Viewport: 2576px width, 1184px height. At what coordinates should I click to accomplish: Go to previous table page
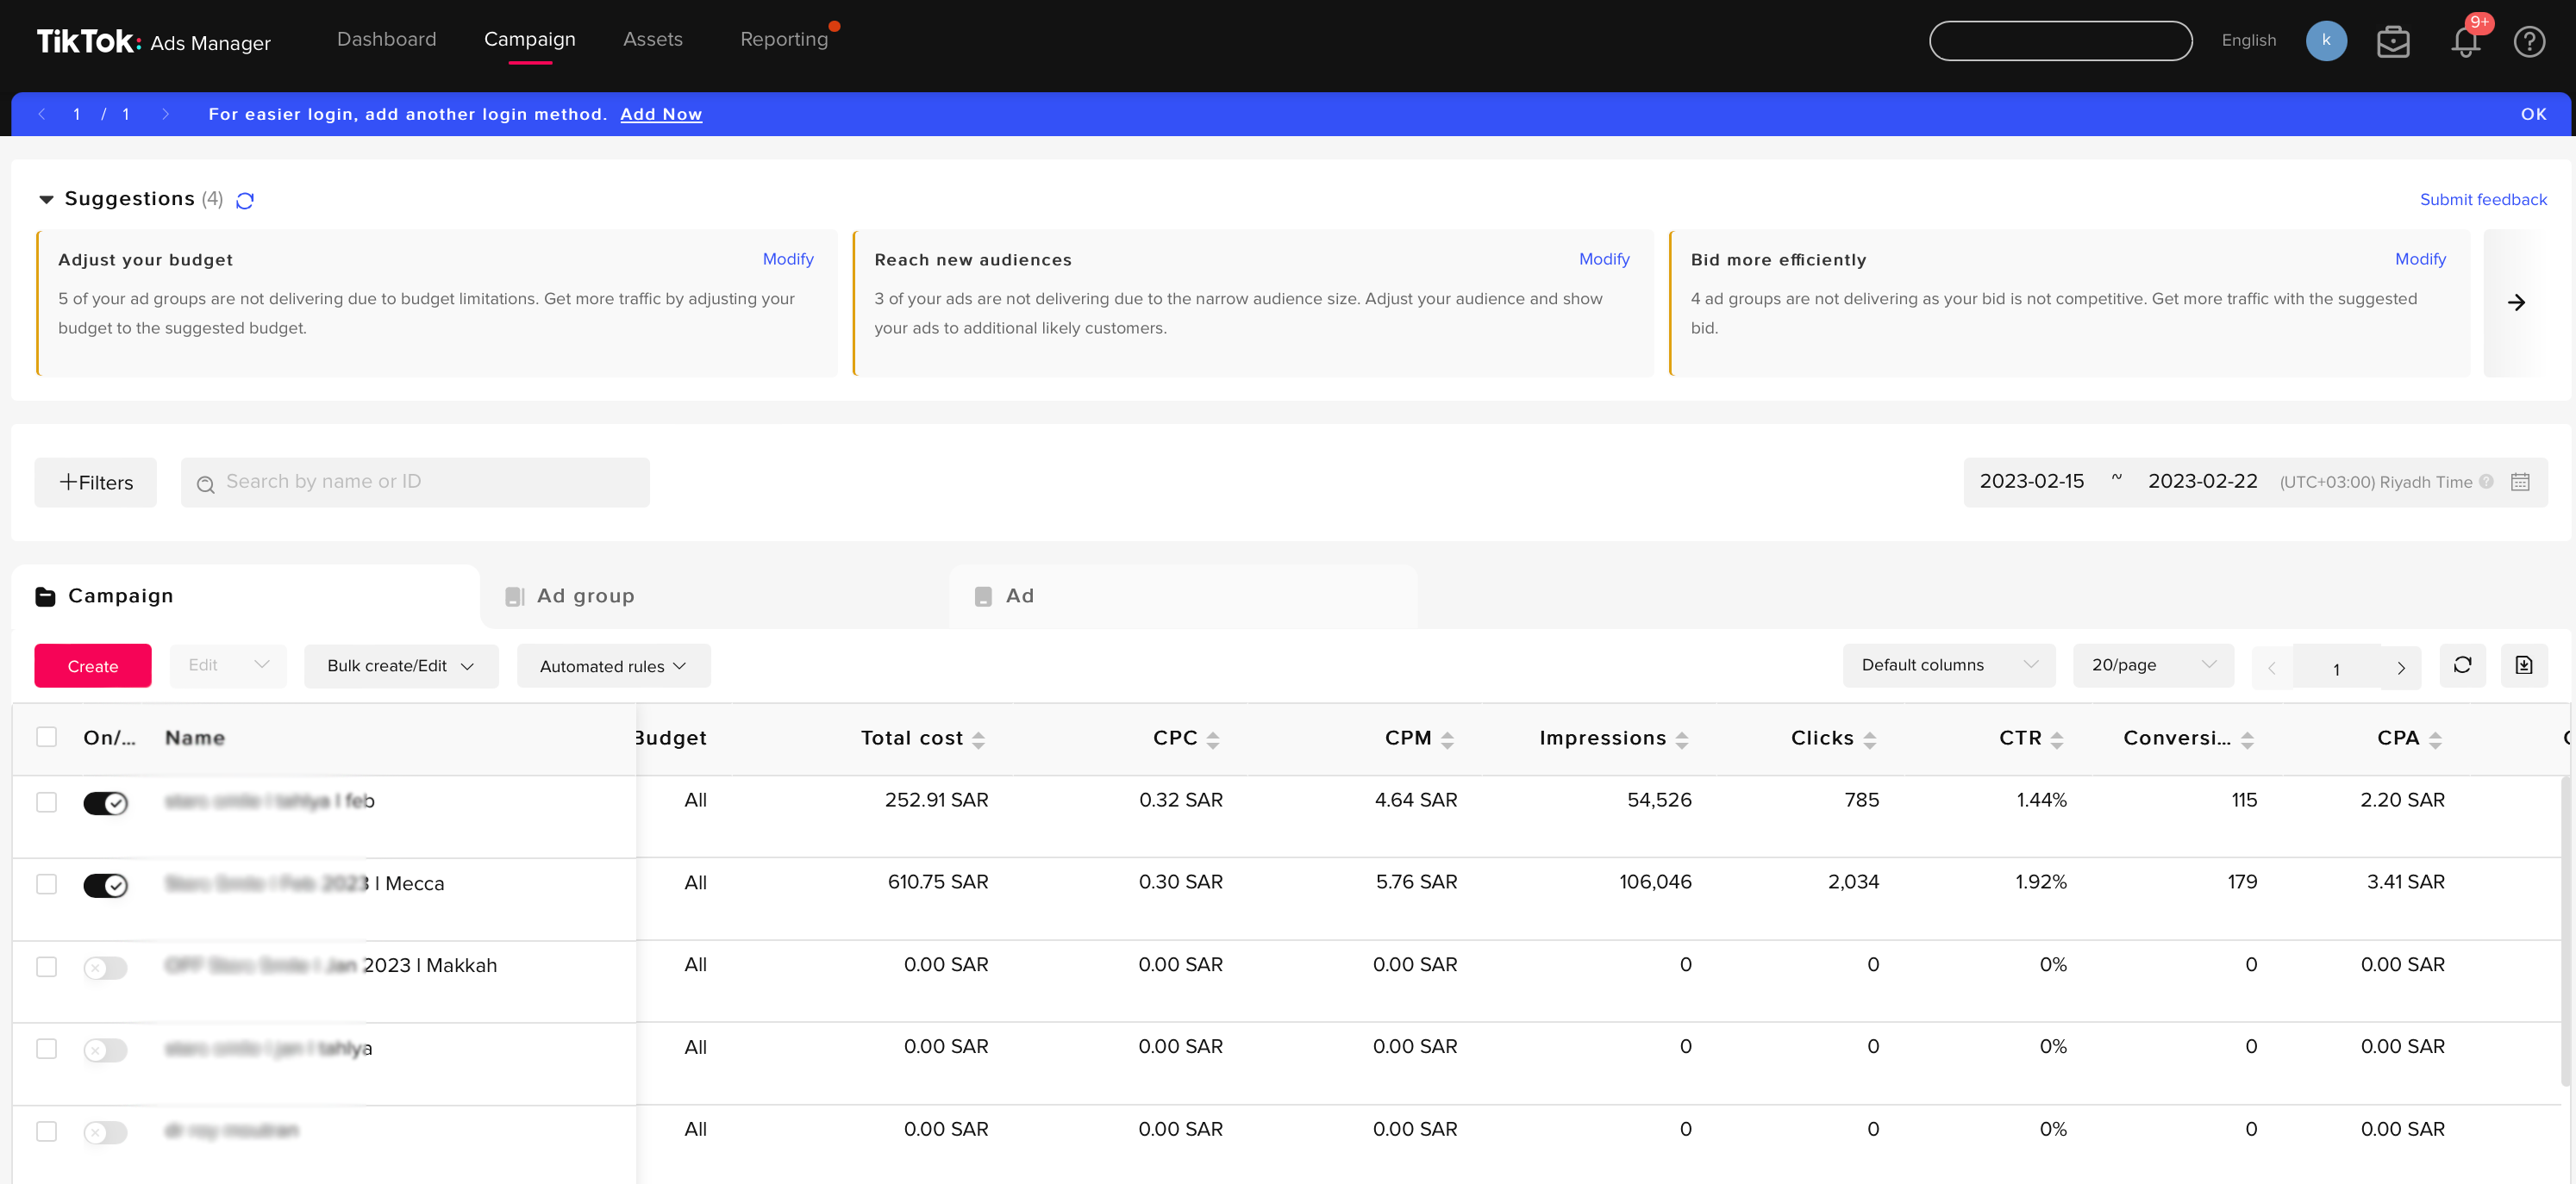2272,669
